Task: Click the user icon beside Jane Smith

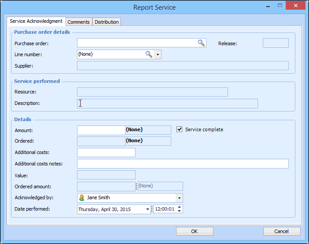Action: (81, 198)
